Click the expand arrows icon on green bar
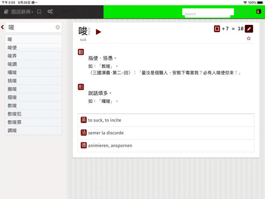This screenshot has height=199, width=265. (x=246, y=12)
